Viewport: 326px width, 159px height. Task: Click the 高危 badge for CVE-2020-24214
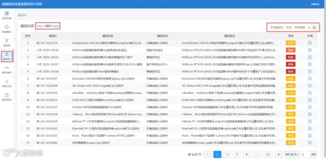coord(291,50)
